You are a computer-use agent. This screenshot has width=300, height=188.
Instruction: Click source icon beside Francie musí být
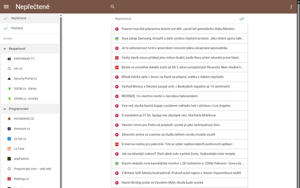click(x=117, y=29)
